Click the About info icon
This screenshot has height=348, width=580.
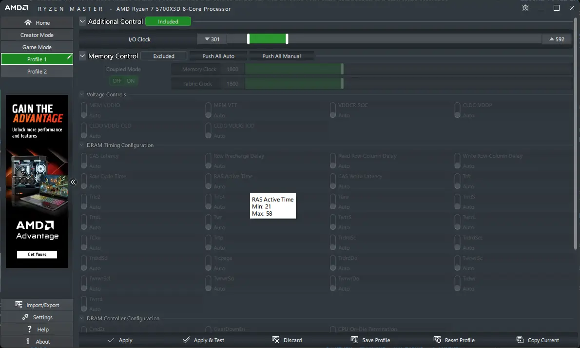coord(28,341)
